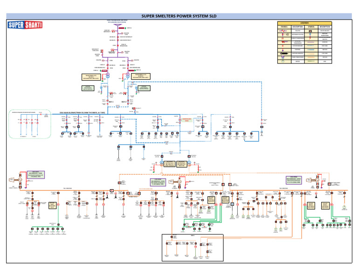Select the power transformer symbol above BAY-2
This screenshot has height=277, width=358.
[128, 76]
